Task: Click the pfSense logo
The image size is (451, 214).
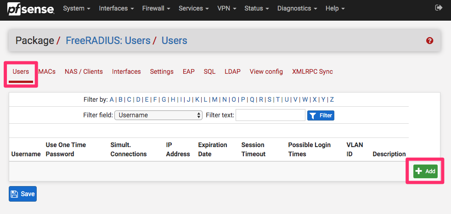Action: coord(31,9)
